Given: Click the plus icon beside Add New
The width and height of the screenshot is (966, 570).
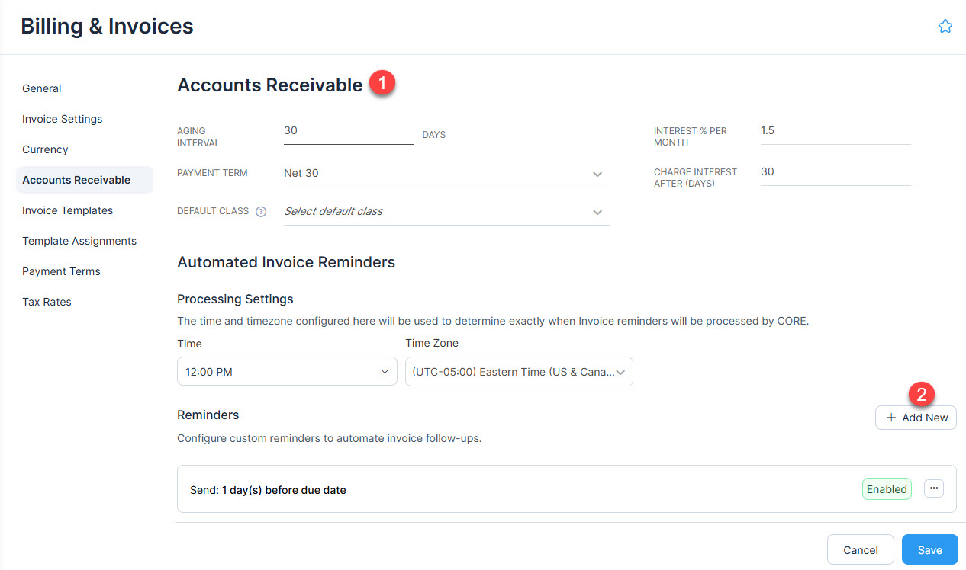Looking at the screenshot, I should click(891, 418).
